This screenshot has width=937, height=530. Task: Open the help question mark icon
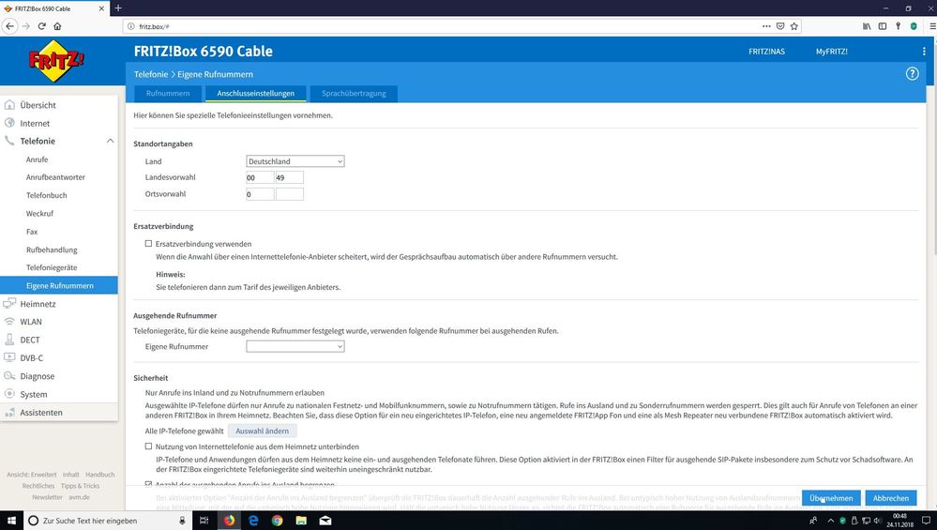pyautogui.click(x=912, y=74)
